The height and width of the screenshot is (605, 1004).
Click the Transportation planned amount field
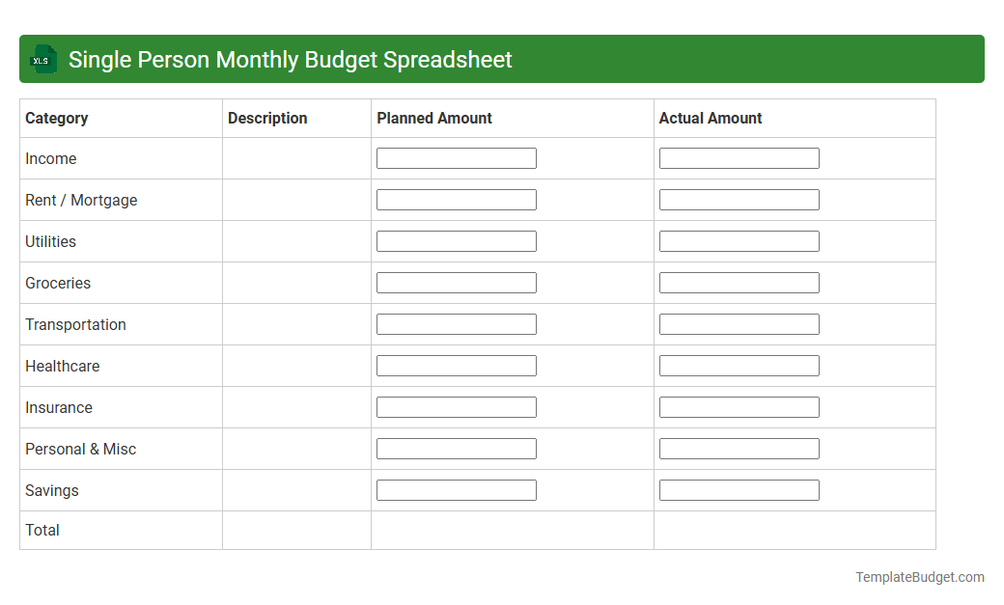[x=457, y=323]
